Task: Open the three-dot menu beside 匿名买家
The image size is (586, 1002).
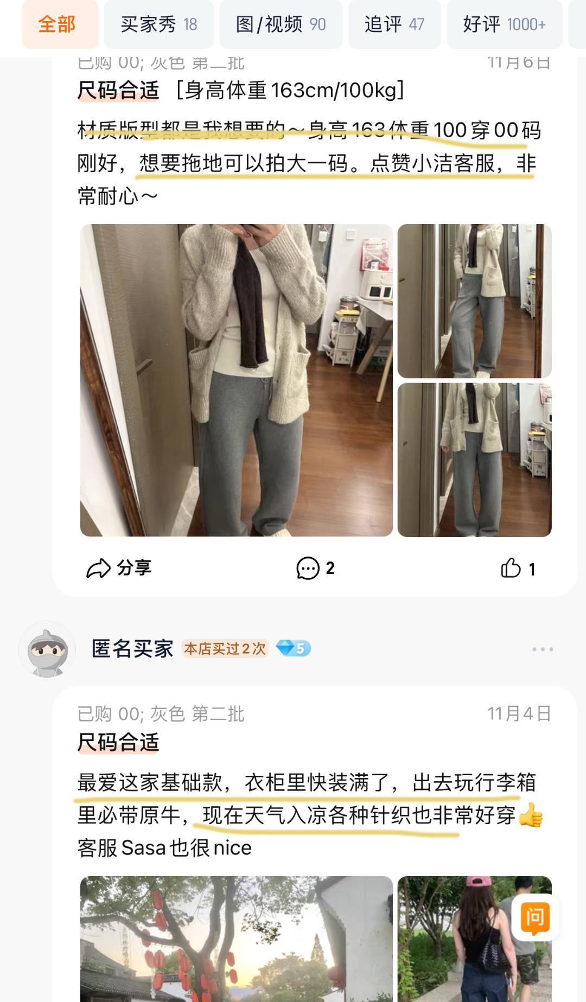Action: [x=543, y=649]
